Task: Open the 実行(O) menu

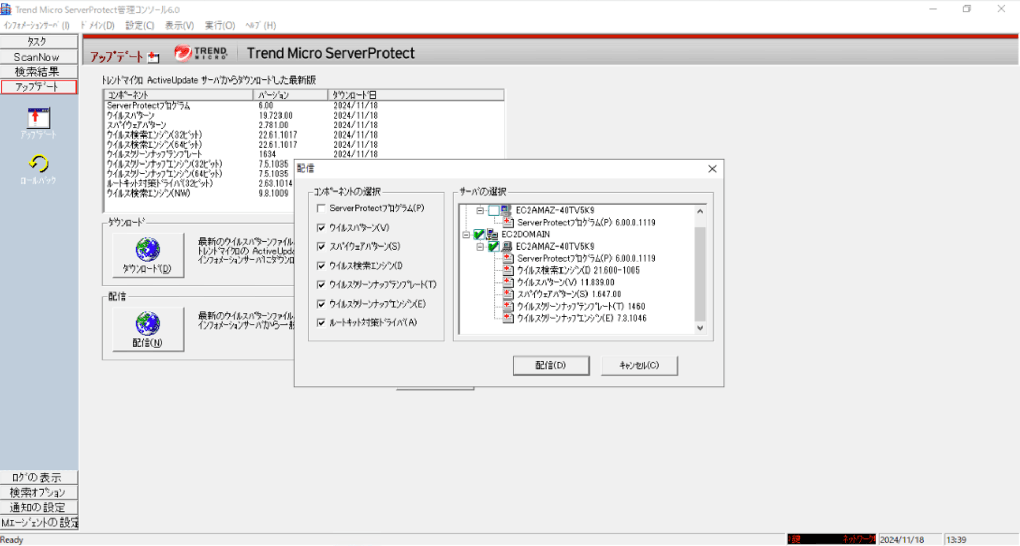Action: click(220, 25)
